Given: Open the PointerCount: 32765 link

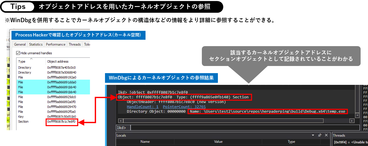Looking at the screenshot, I should pos(184,107).
